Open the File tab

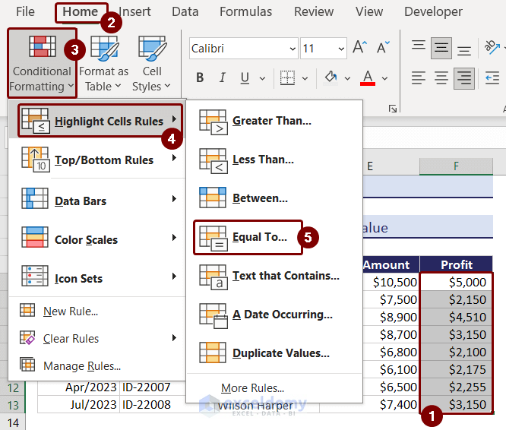25,12
